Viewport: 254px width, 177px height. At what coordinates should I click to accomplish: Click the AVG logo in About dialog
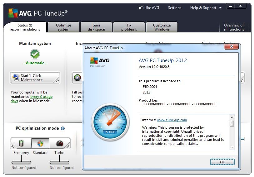tap(100, 62)
